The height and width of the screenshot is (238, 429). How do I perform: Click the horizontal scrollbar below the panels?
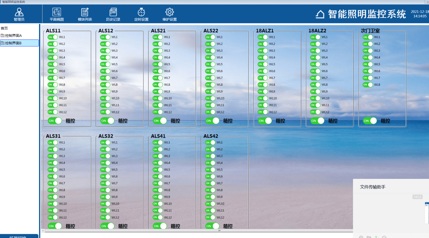pyautogui.click(x=197, y=231)
